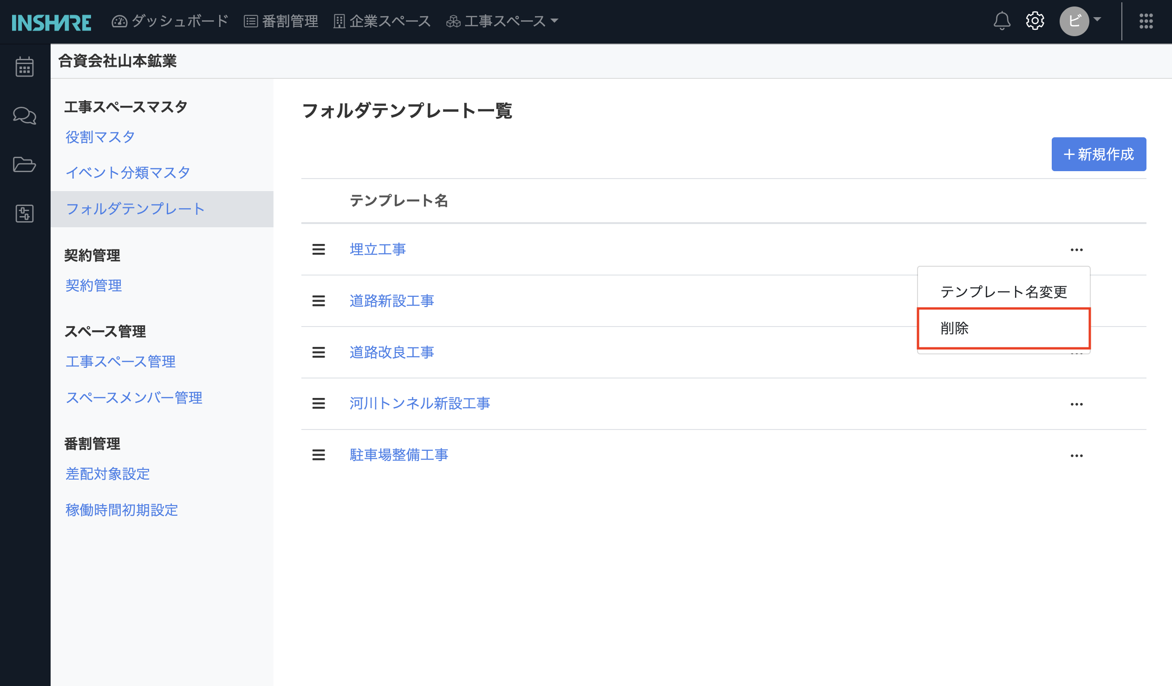Viewport: 1172px width, 686px height.
Task: Click the 番割管理 sidebar section heading
Action: coord(92,443)
